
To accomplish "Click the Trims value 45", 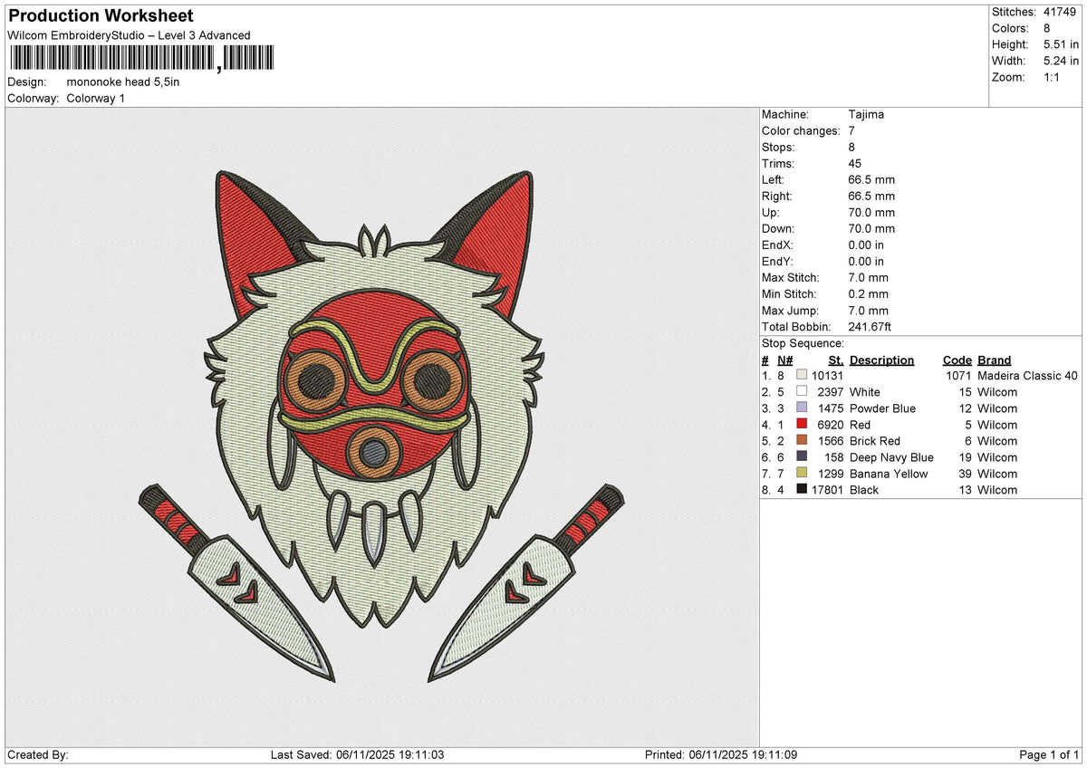I will (x=855, y=164).
